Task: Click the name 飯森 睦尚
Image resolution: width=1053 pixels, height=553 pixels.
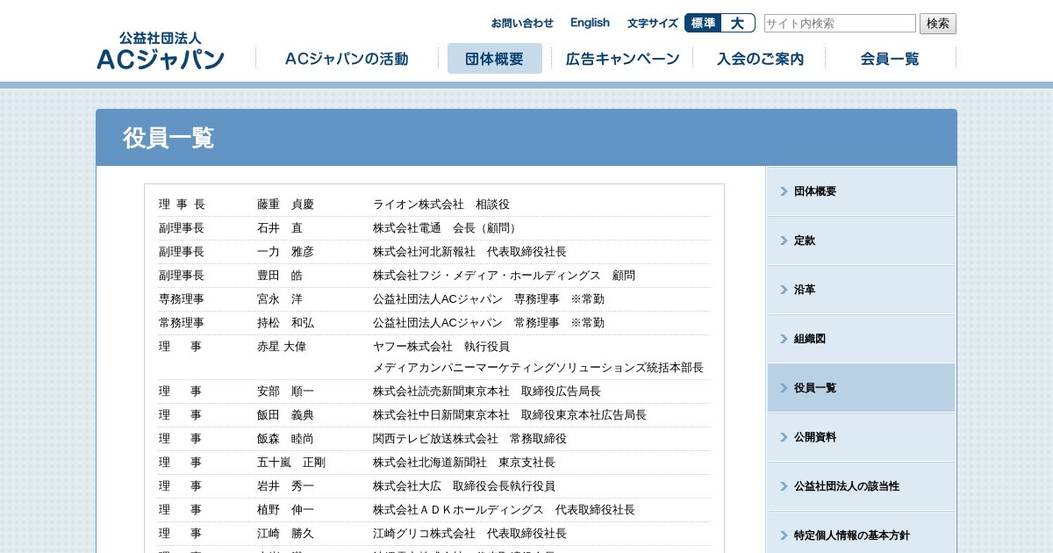Action: pos(285,439)
